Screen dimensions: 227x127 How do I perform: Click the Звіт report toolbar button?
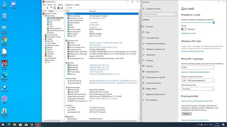coord(69,8)
